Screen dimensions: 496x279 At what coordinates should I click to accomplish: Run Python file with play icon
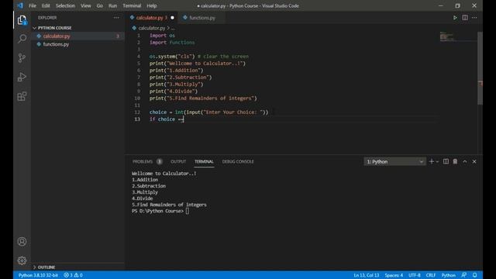click(x=455, y=18)
